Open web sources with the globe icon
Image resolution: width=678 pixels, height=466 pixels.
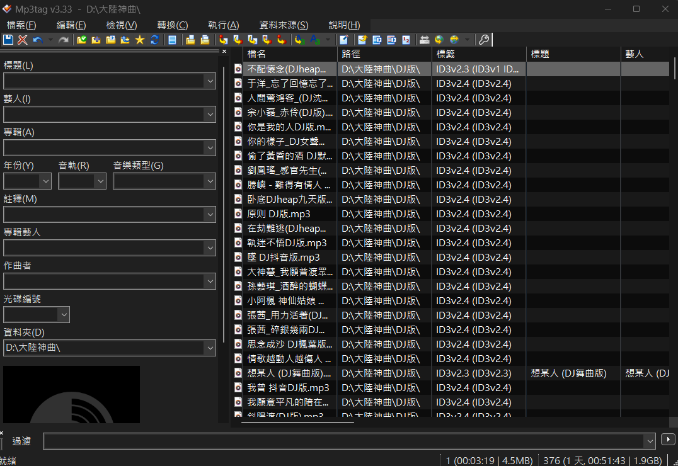coord(438,39)
